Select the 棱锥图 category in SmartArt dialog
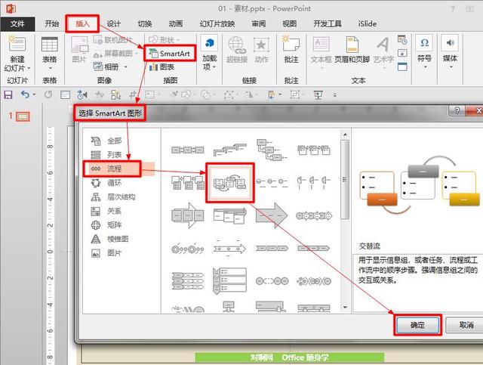Screen dimensions: 483x365 pyautogui.click(x=109, y=239)
